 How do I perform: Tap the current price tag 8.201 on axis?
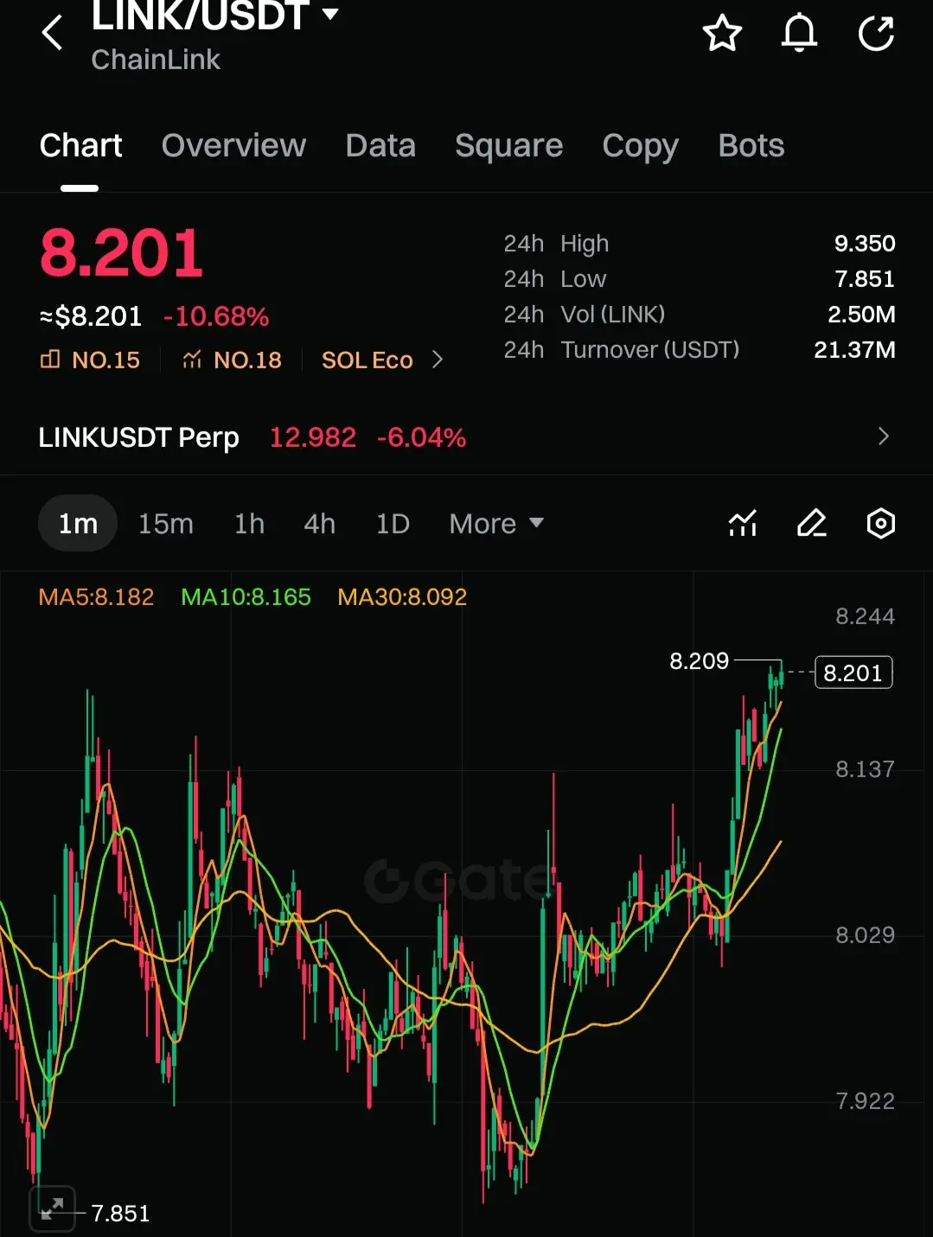coord(853,673)
